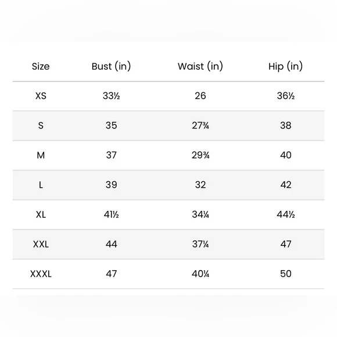The height and width of the screenshot is (337, 337).
Task: Select the XXL size row label
Action: (x=41, y=244)
